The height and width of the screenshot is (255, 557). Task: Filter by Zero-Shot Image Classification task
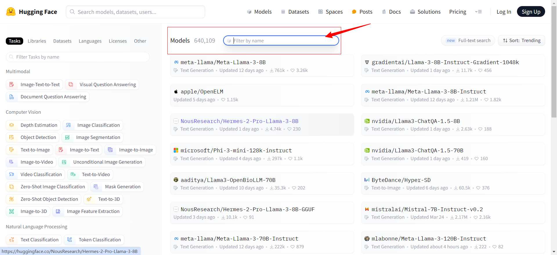tap(47, 187)
